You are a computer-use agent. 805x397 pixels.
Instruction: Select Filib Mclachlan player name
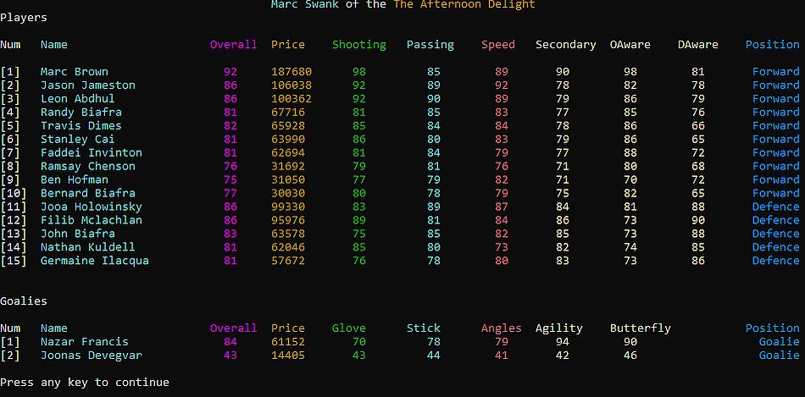coord(92,220)
